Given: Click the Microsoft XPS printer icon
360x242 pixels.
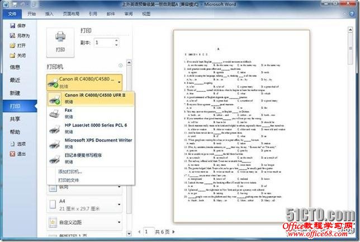Looking at the screenshot, I should [x=54, y=144].
